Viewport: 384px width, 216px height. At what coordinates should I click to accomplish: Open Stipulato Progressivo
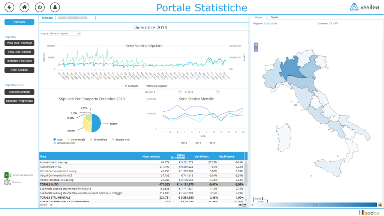point(19,101)
